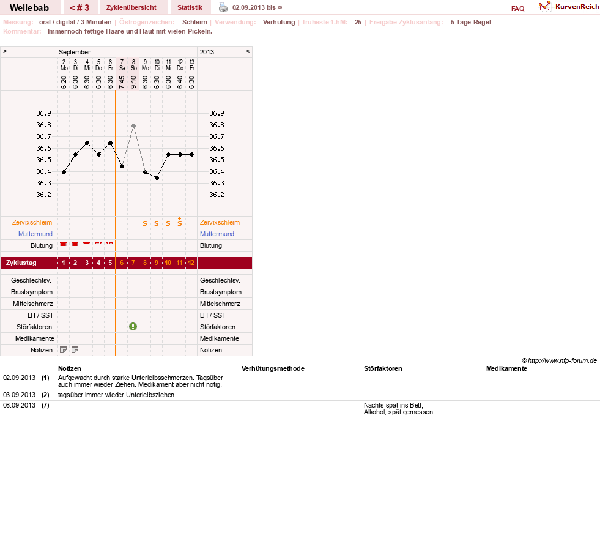Click the right Mittelschmerz row label
The width and height of the screenshot is (600, 544).
click(220, 304)
